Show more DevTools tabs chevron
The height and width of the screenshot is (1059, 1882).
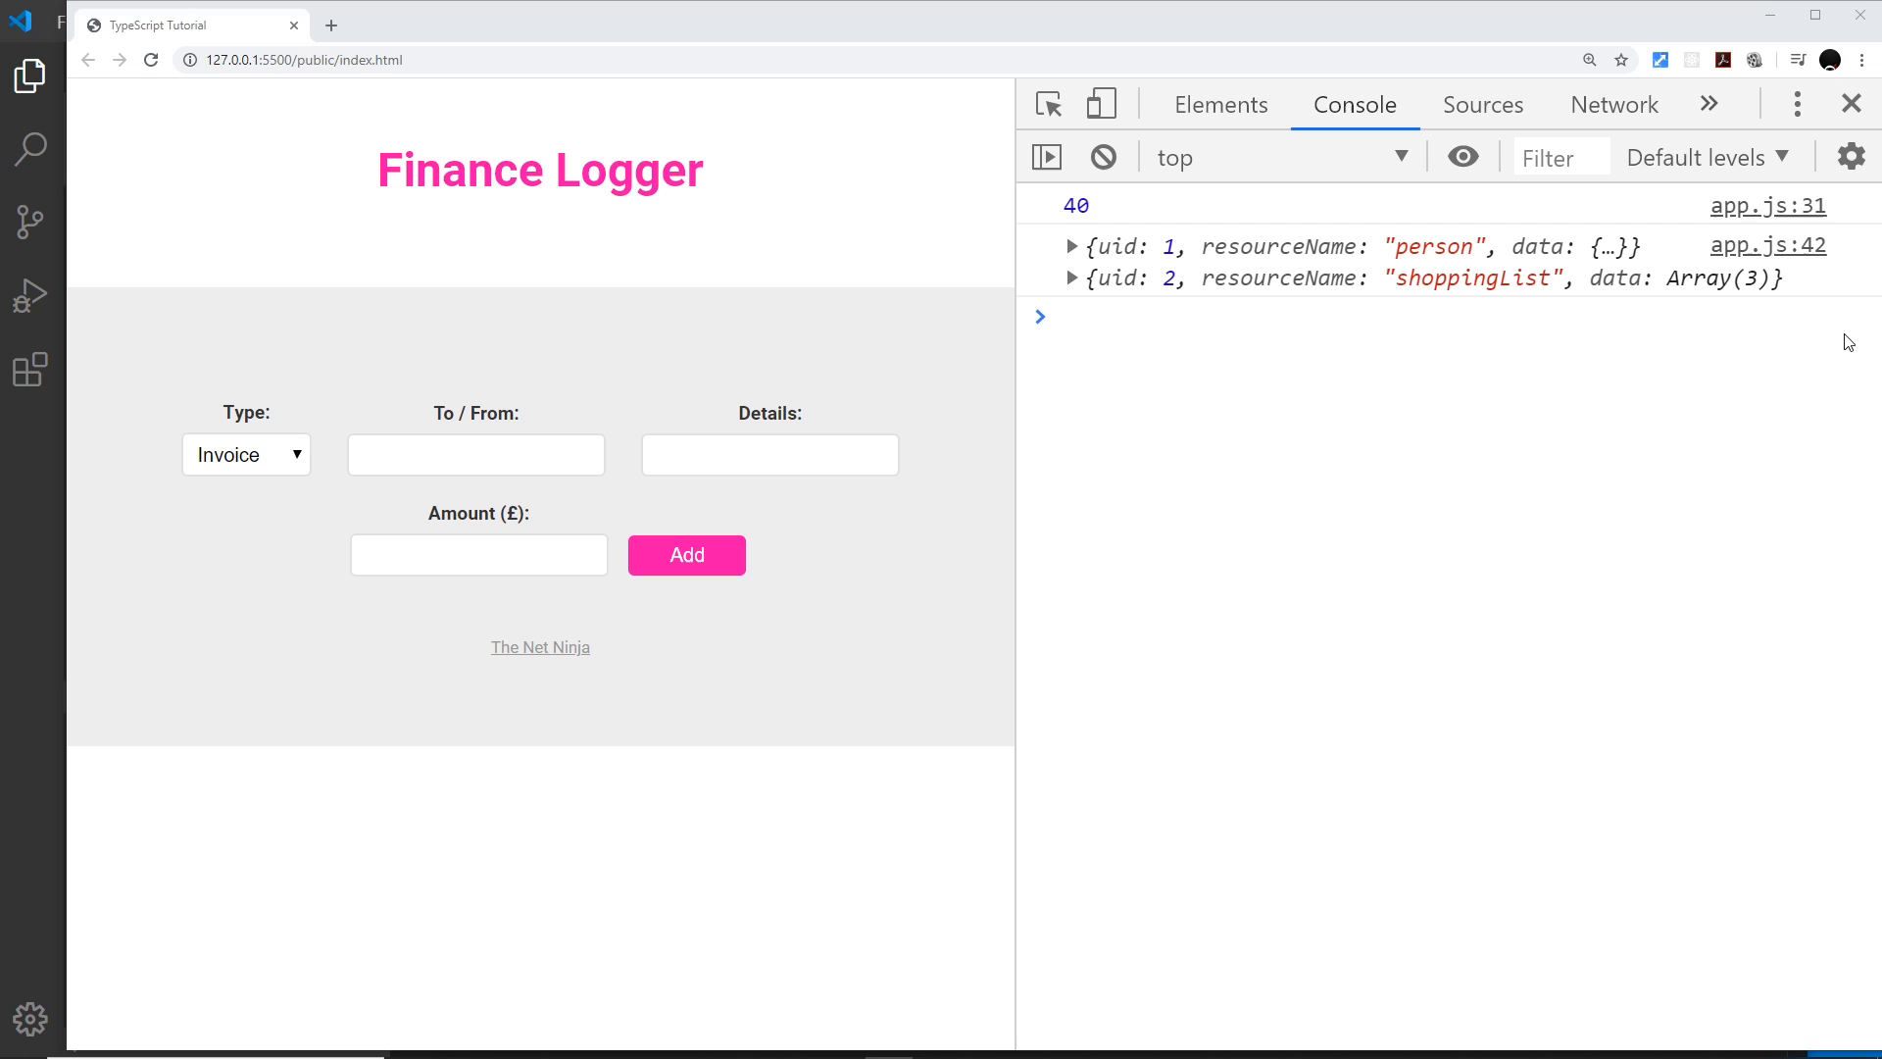pyautogui.click(x=1709, y=104)
